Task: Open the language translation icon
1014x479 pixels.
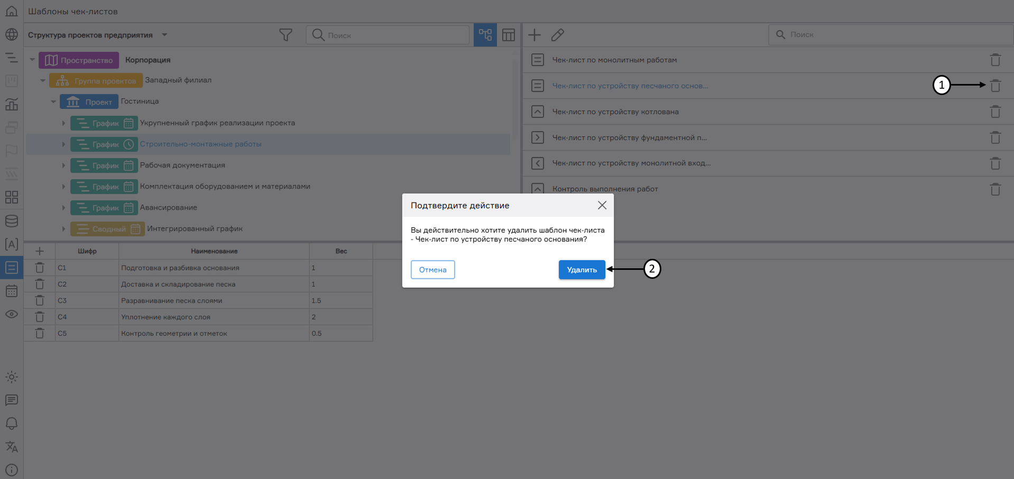Action: coord(11,447)
